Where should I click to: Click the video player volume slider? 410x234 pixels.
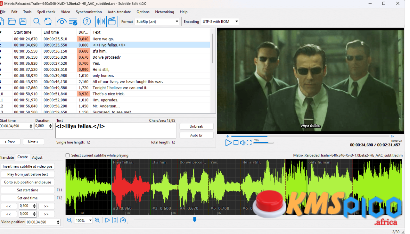263,143
